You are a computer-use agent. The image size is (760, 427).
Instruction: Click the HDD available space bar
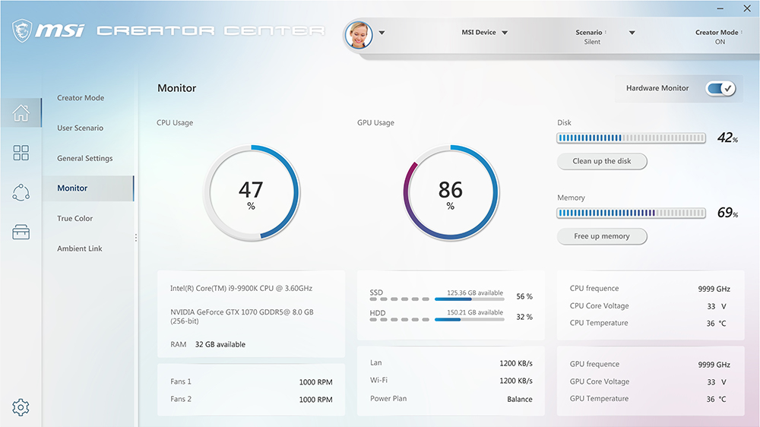tap(469, 319)
